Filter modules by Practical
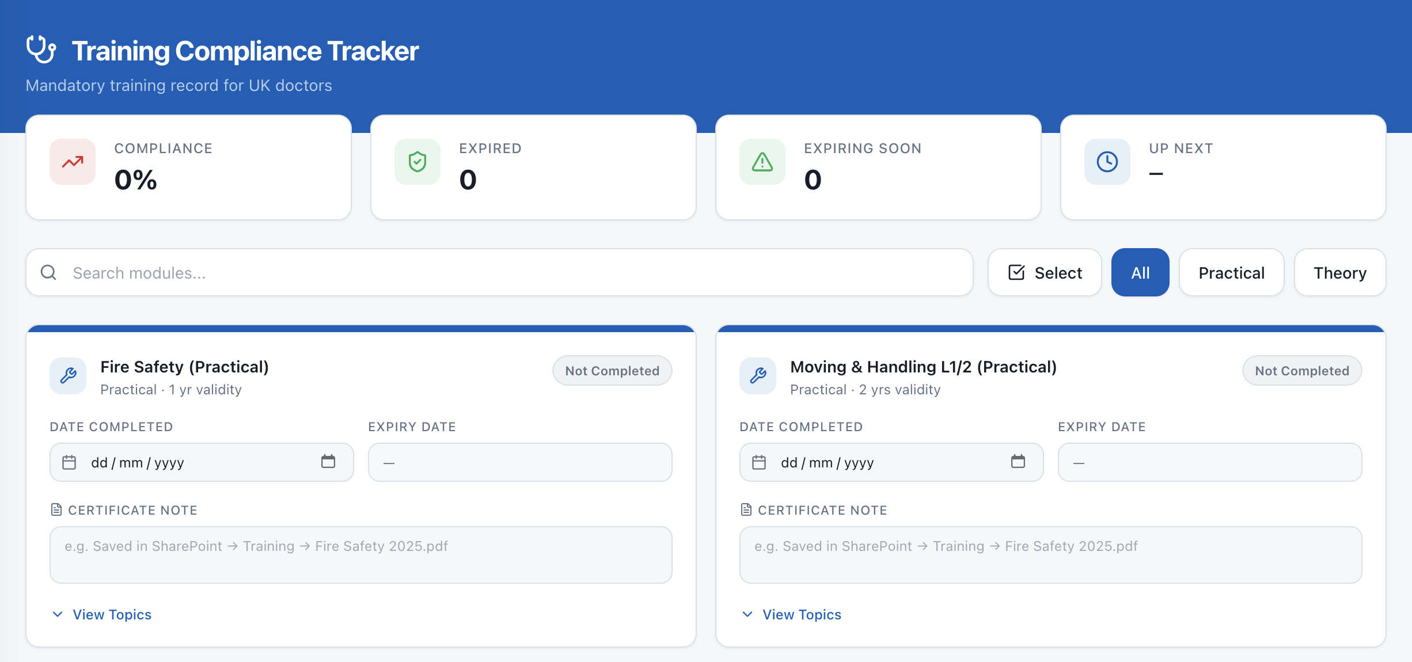1412x662 pixels. [x=1231, y=272]
